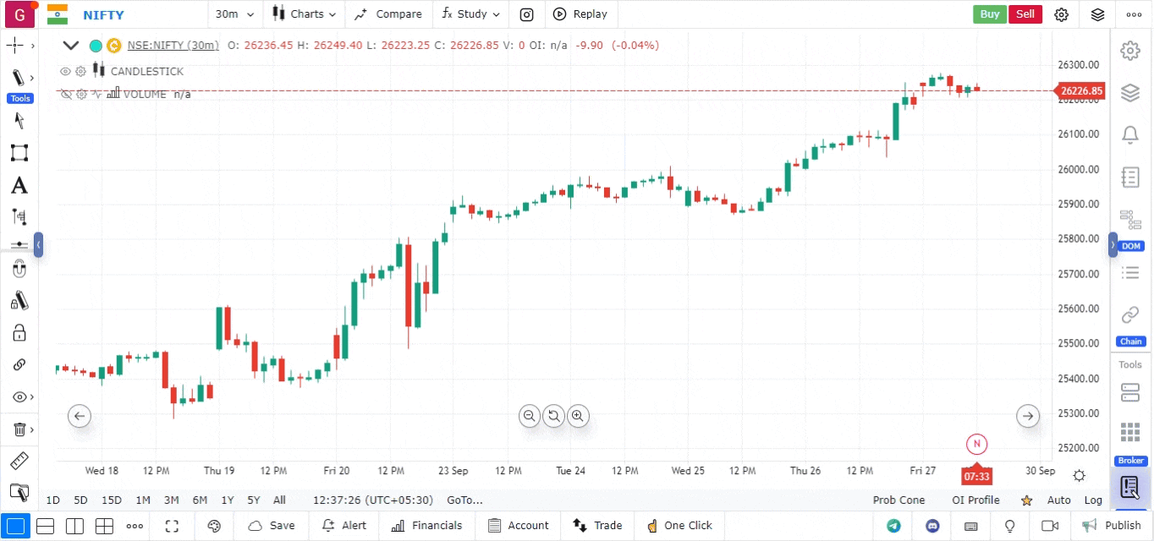Click the zoom in magnifier on chart

point(578,415)
